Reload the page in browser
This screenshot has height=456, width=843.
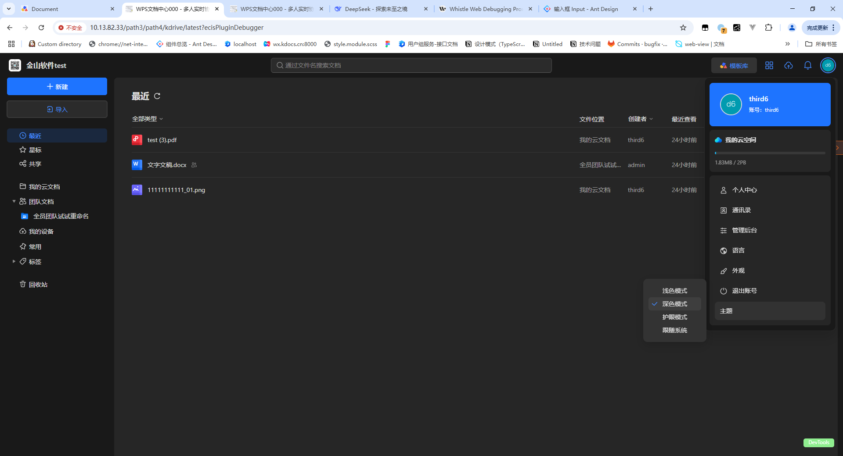(x=41, y=28)
